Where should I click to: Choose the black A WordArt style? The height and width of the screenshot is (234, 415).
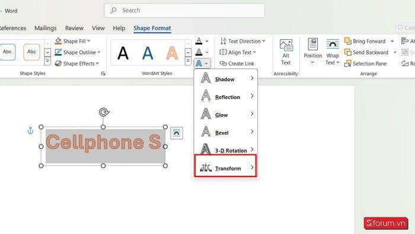123,53
